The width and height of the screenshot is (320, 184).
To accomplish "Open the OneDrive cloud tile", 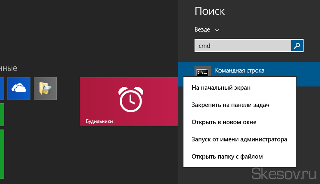I will click(x=19, y=88).
